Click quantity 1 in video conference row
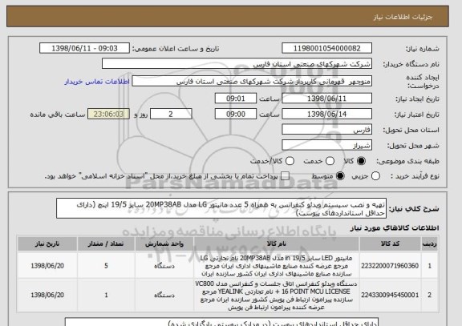This screenshot has width=462, height=326. click(106, 295)
